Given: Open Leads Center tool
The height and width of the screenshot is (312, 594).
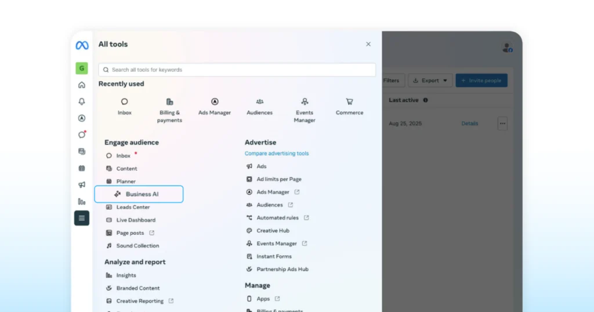Looking at the screenshot, I should coord(133,207).
